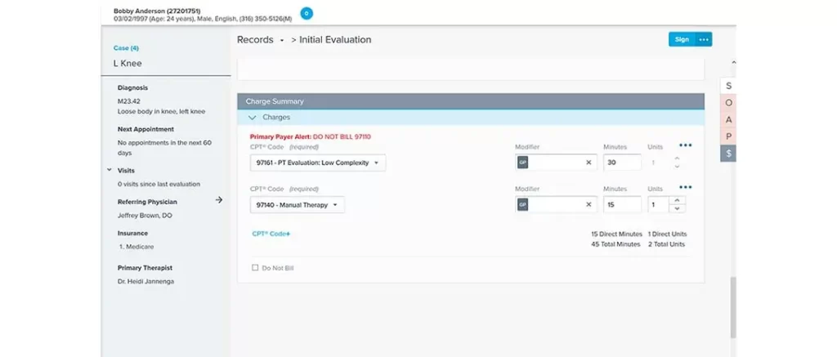Edit minutes field showing 15
The height and width of the screenshot is (357, 837).
pos(622,204)
